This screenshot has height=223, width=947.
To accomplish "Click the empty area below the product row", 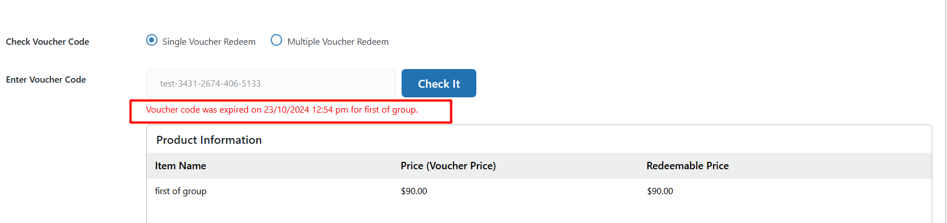I will [x=539, y=213].
